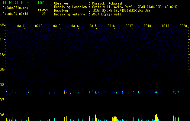Click the 0318 time marker
This screenshot has height=121, width=190.
click(x=147, y=26)
